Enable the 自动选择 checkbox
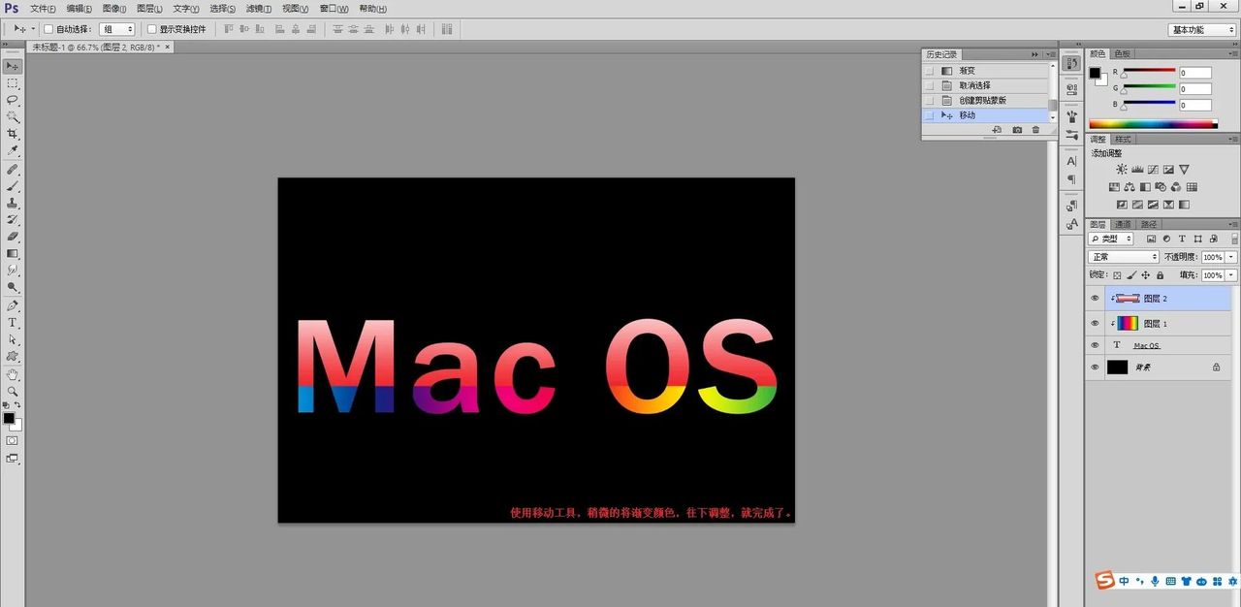This screenshot has height=607, width=1241. [x=48, y=29]
